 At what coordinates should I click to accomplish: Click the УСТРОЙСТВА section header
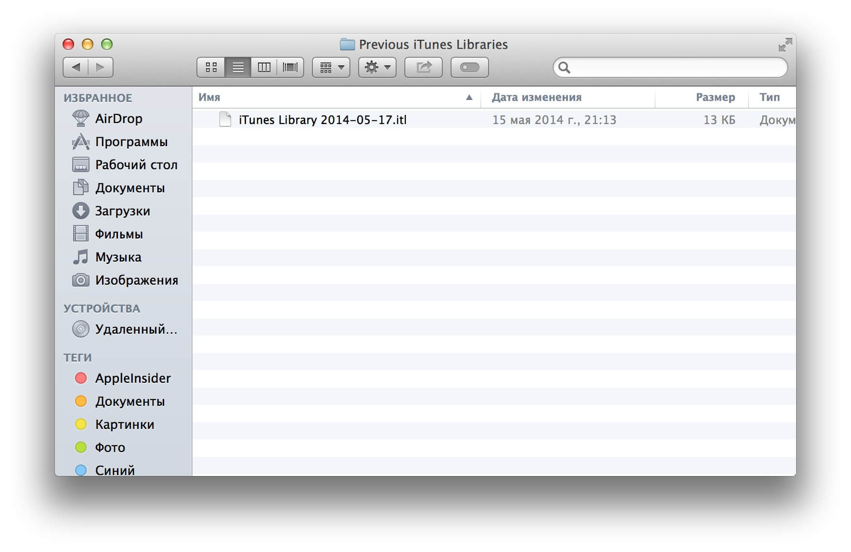point(102,309)
